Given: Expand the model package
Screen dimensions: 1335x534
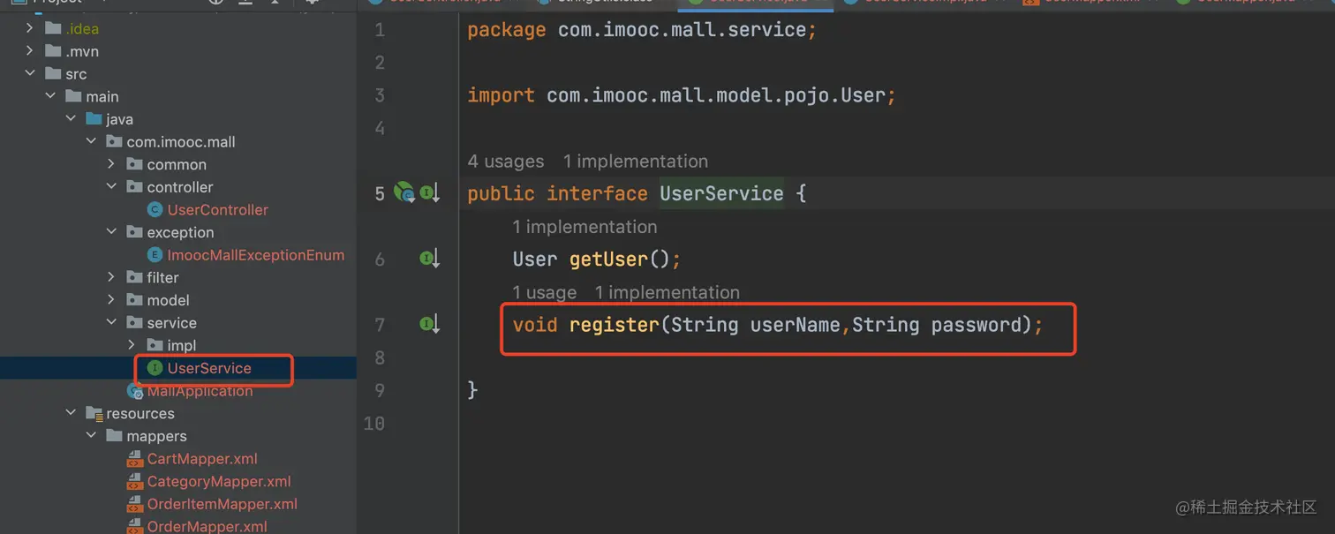Looking at the screenshot, I should [111, 300].
